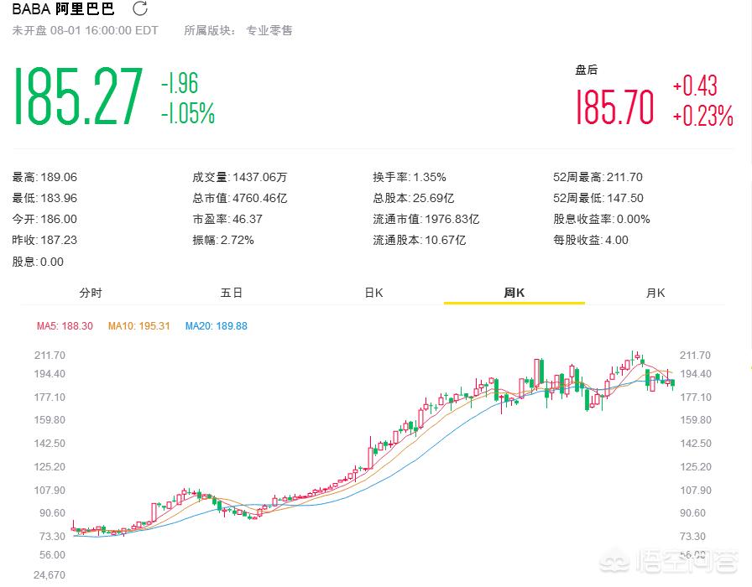This screenshot has height=587, width=752.
Task: Click the after-hours change +0.43
Action: [x=695, y=86]
